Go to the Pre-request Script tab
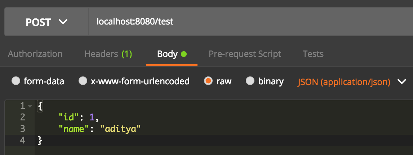Viewport: 413px width, 155px height. pyautogui.click(x=245, y=54)
